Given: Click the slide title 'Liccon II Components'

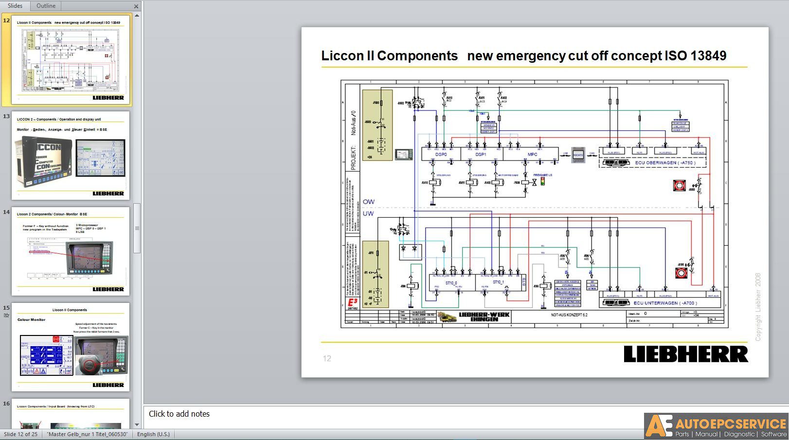Looking at the screenshot, I should [x=389, y=55].
